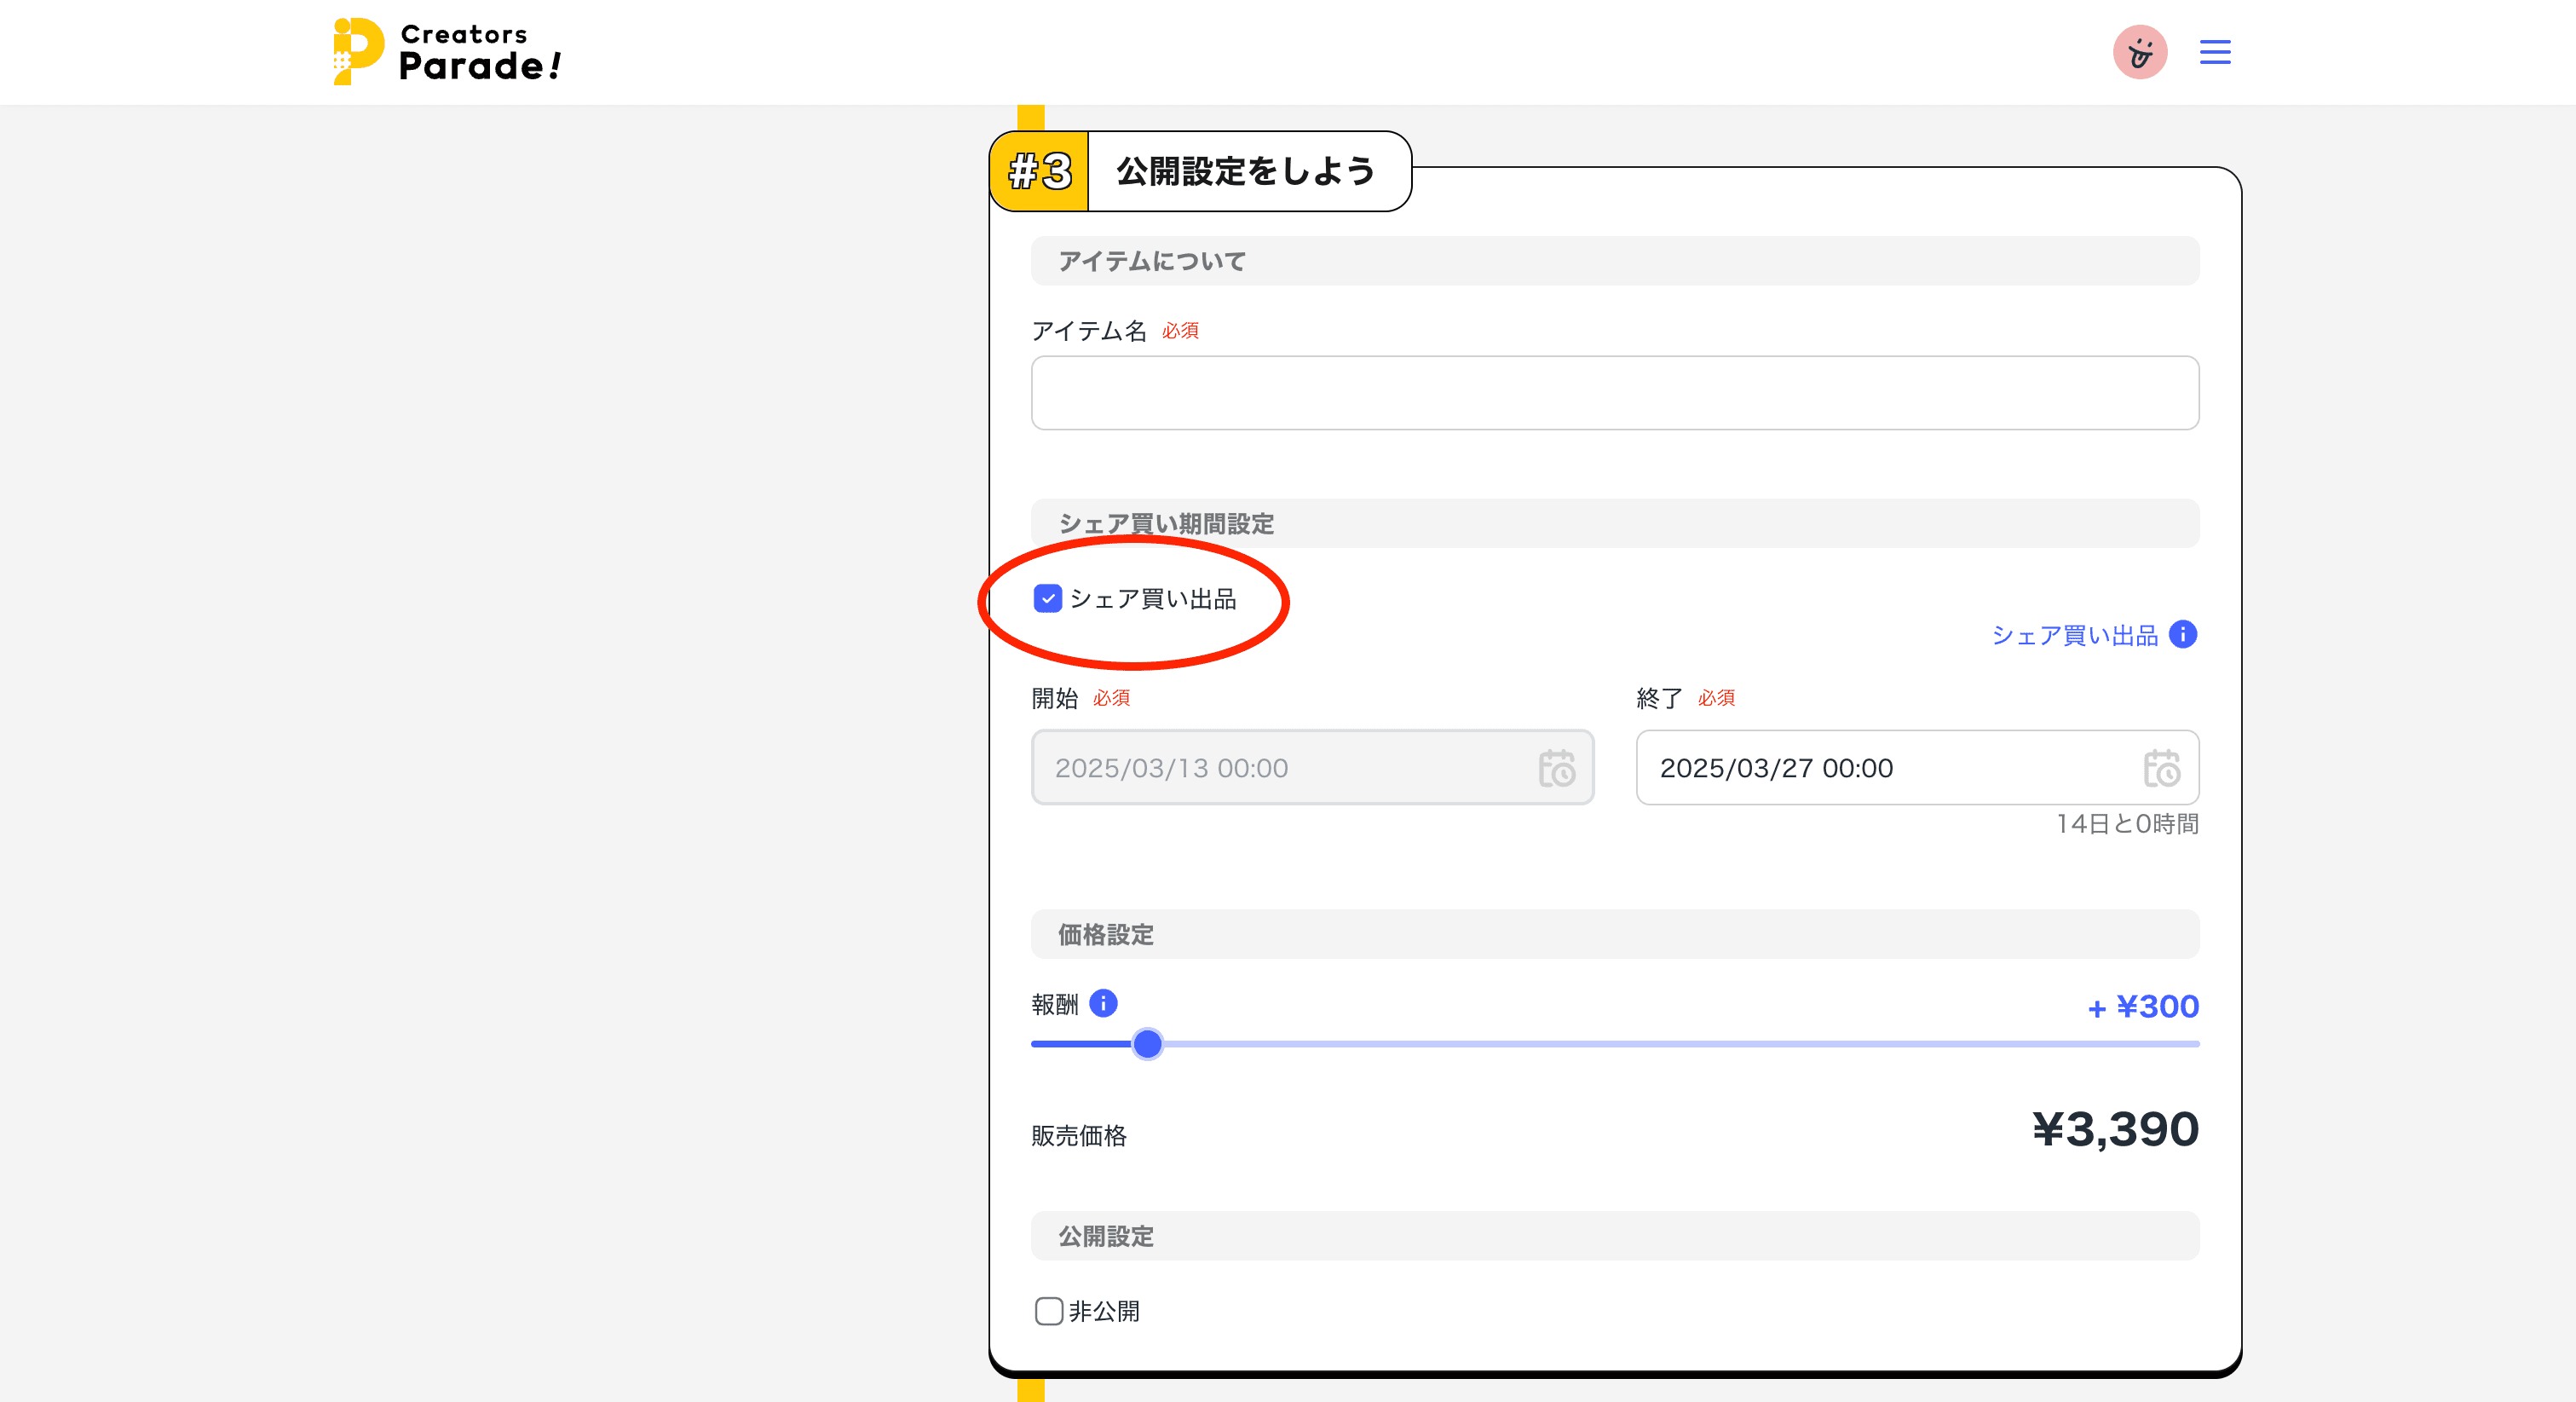2576x1402 pixels.
Task: Open the シェア買い出品 blue link
Action: coord(2075,634)
